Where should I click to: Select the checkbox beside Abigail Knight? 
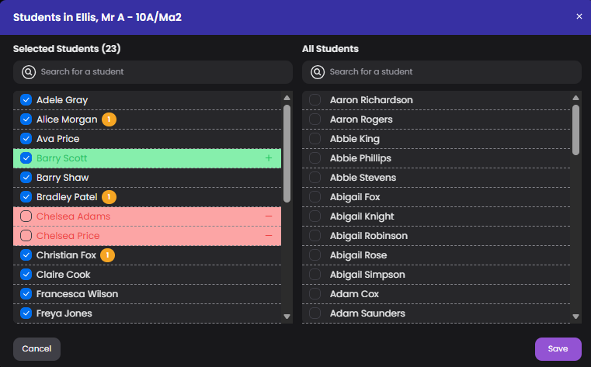tap(315, 216)
